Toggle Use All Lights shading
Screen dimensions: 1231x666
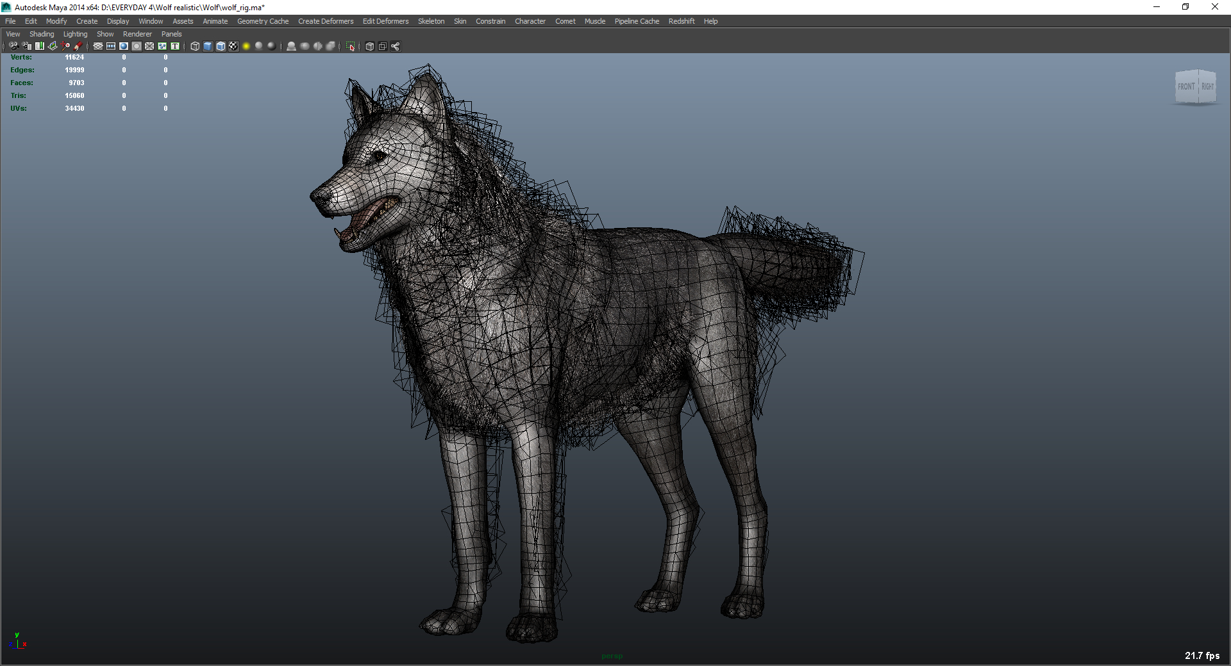tap(258, 46)
